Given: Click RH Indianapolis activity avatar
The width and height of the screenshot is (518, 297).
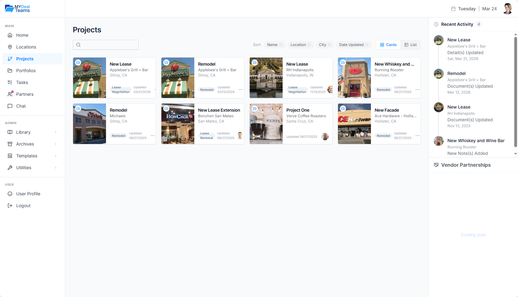Looking at the screenshot, I should tap(439, 107).
